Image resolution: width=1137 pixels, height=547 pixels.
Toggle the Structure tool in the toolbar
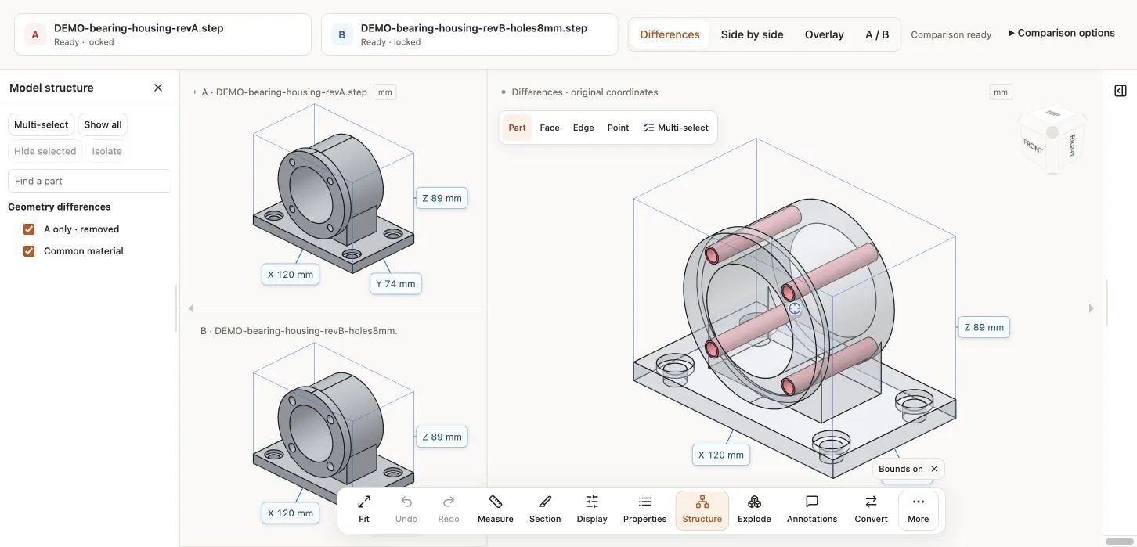point(702,510)
